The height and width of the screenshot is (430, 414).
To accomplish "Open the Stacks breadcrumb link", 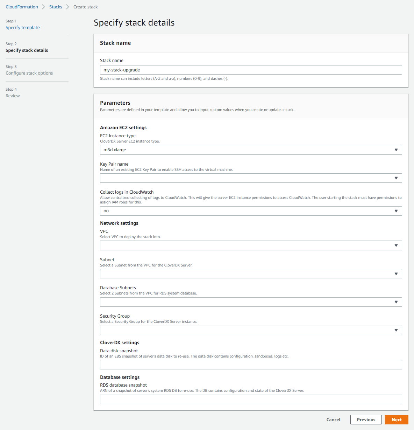I will 56,7.
